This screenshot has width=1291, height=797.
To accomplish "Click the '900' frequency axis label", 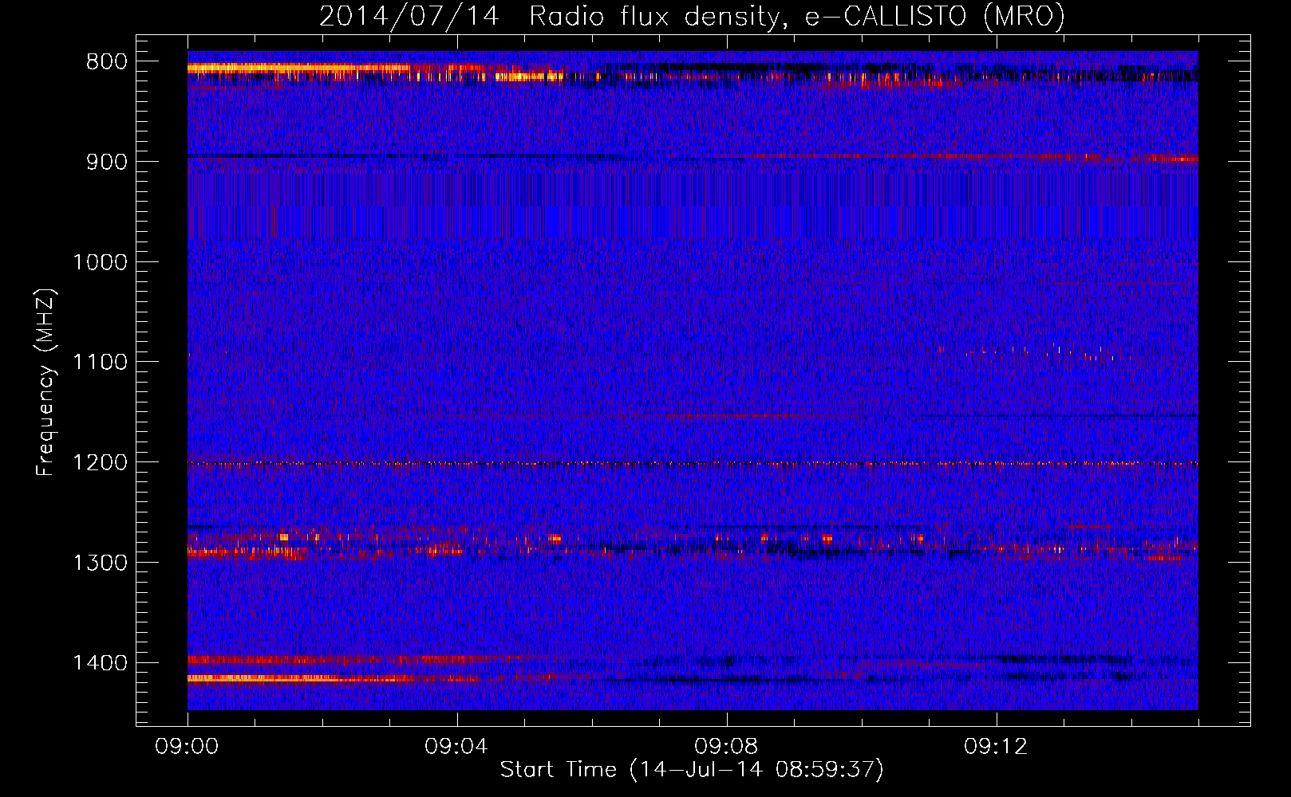I will pyautogui.click(x=107, y=162).
